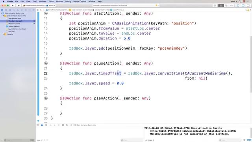Image resolution: width=252 pixels, height=142 pixels.
Task: Open the Navigate menu
Action: (43, 2)
